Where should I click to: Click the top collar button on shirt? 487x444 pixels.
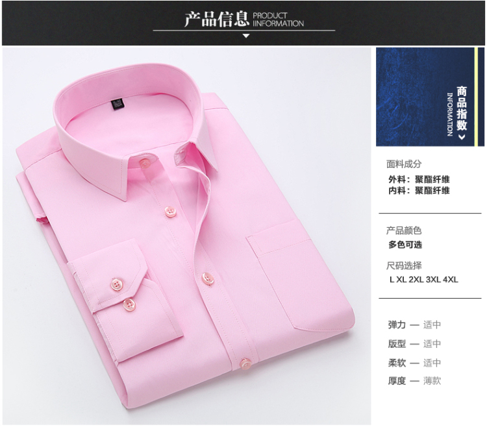145,164
